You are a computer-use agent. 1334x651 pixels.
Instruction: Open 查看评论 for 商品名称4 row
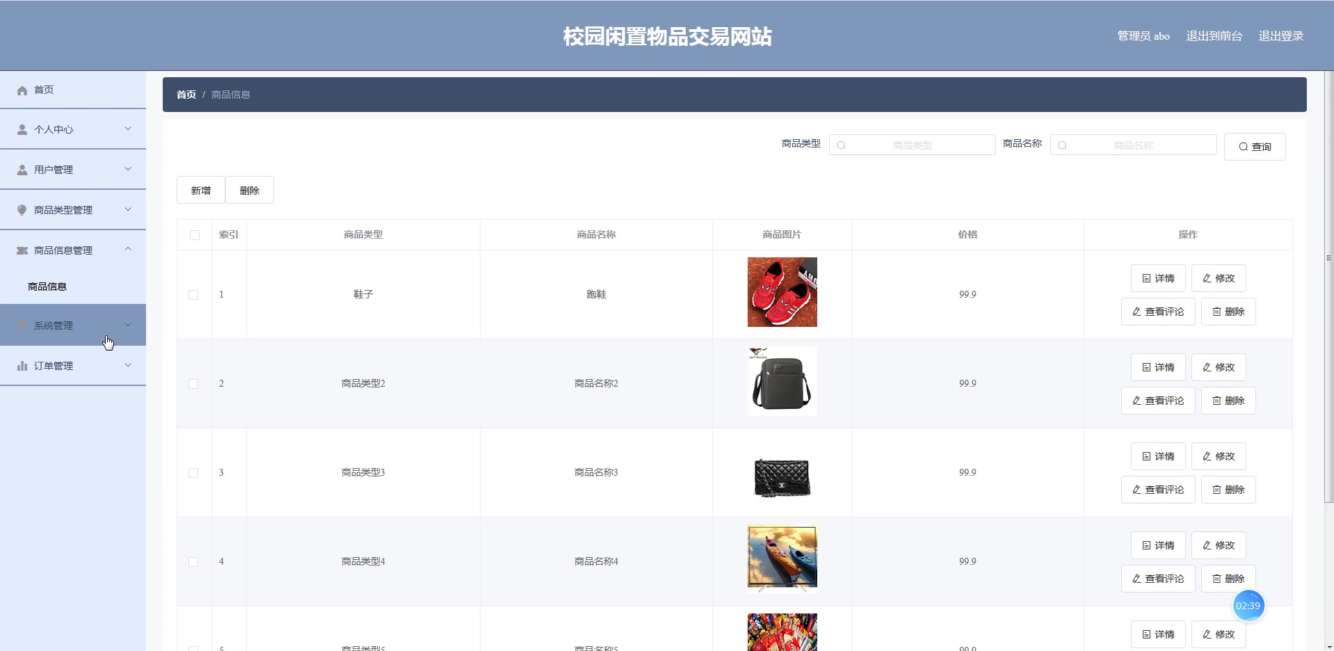[1158, 579]
